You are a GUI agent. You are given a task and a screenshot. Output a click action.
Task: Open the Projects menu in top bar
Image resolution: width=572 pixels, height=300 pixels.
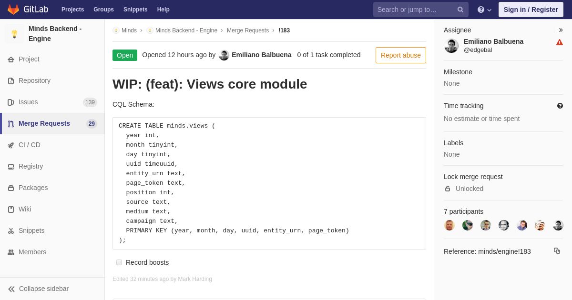click(72, 10)
